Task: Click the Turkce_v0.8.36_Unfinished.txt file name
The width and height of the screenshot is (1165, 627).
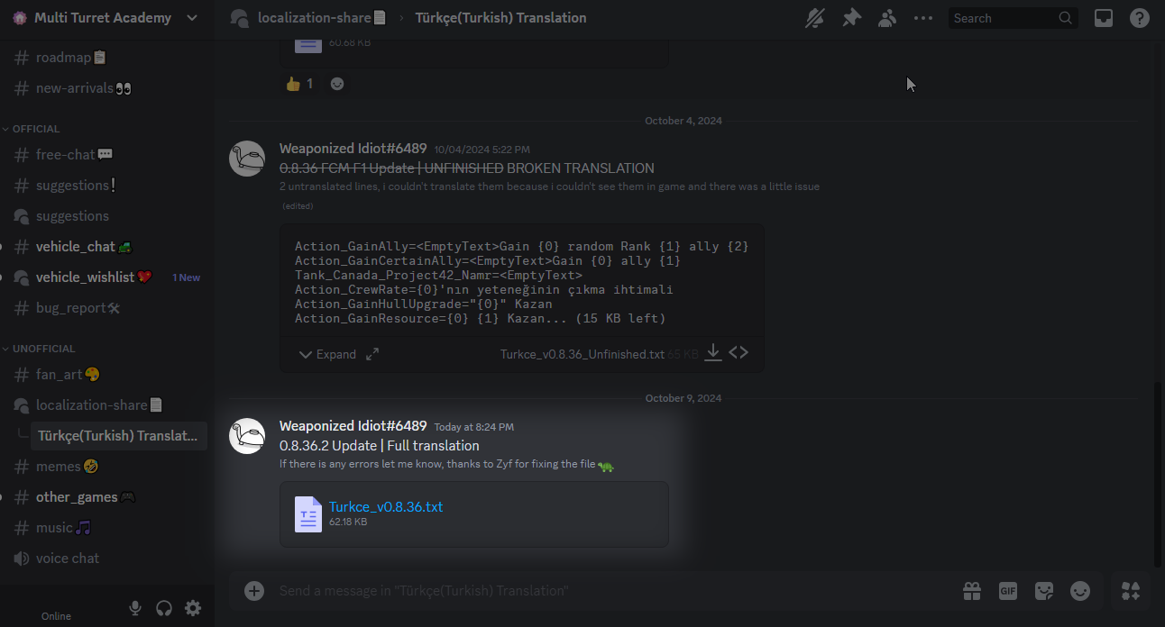Action: tap(582, 354)
